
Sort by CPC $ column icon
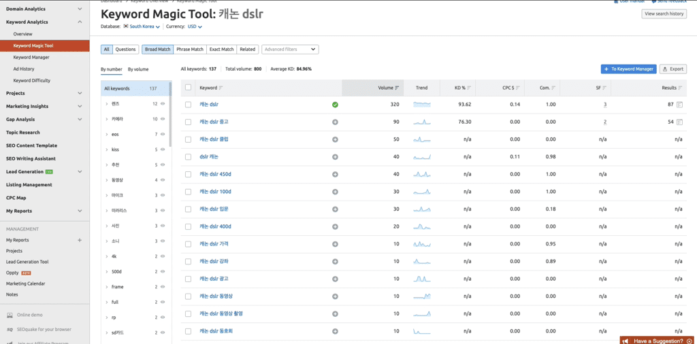[x=518, y=88]
